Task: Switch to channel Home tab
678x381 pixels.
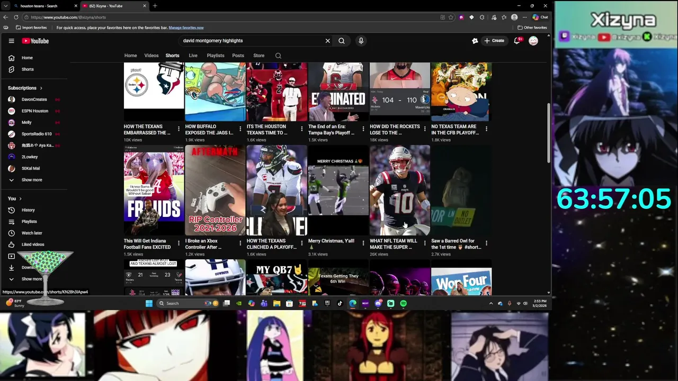Action: 130,56
